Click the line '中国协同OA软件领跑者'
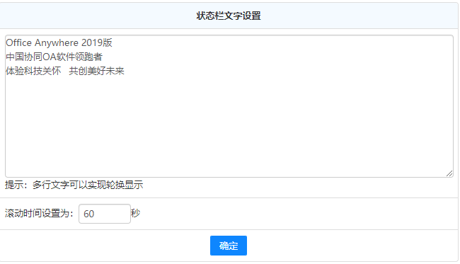This screenshot has width=460, height=264. [54, 57]
